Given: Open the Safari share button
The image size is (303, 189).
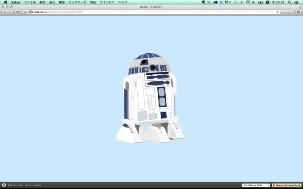Looking at the screenshot, I should click(x=17, y=12).
